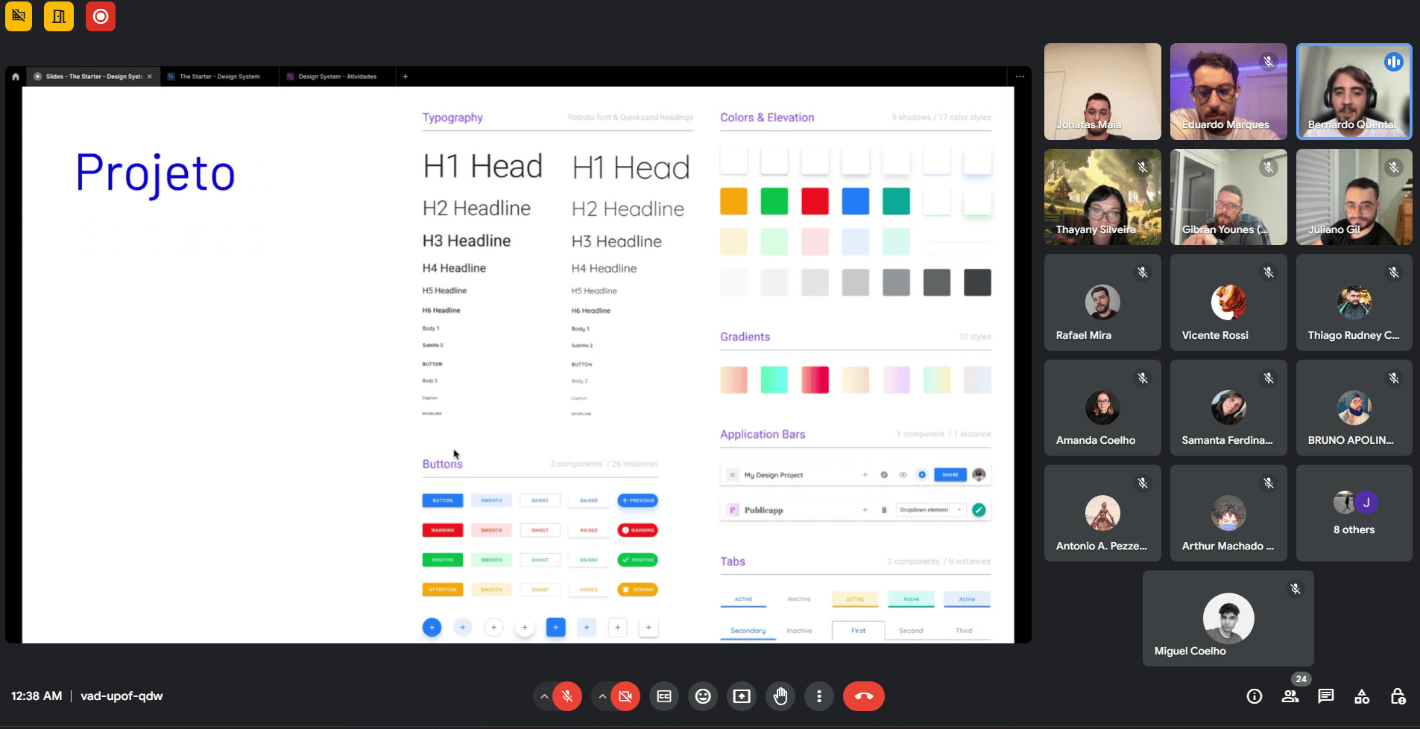Raise your hand

pyautogui.click(x=780, y=696)
